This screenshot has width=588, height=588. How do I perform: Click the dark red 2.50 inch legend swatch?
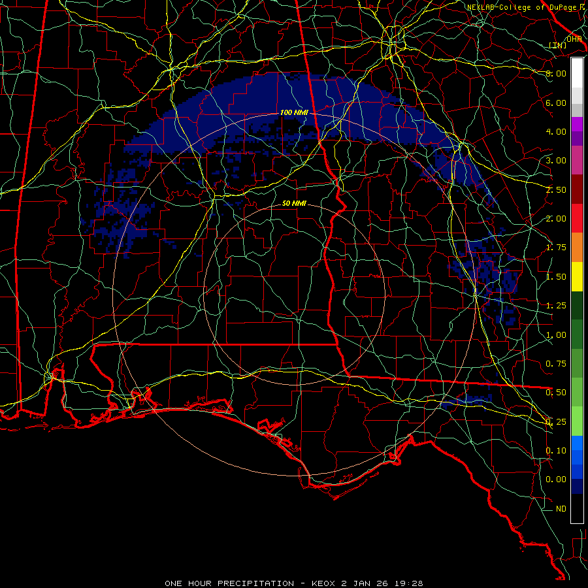[x=577, y=189]
